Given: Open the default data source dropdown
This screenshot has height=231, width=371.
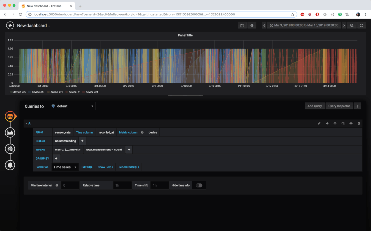Looking at the screenshot, I should point(73,106).
